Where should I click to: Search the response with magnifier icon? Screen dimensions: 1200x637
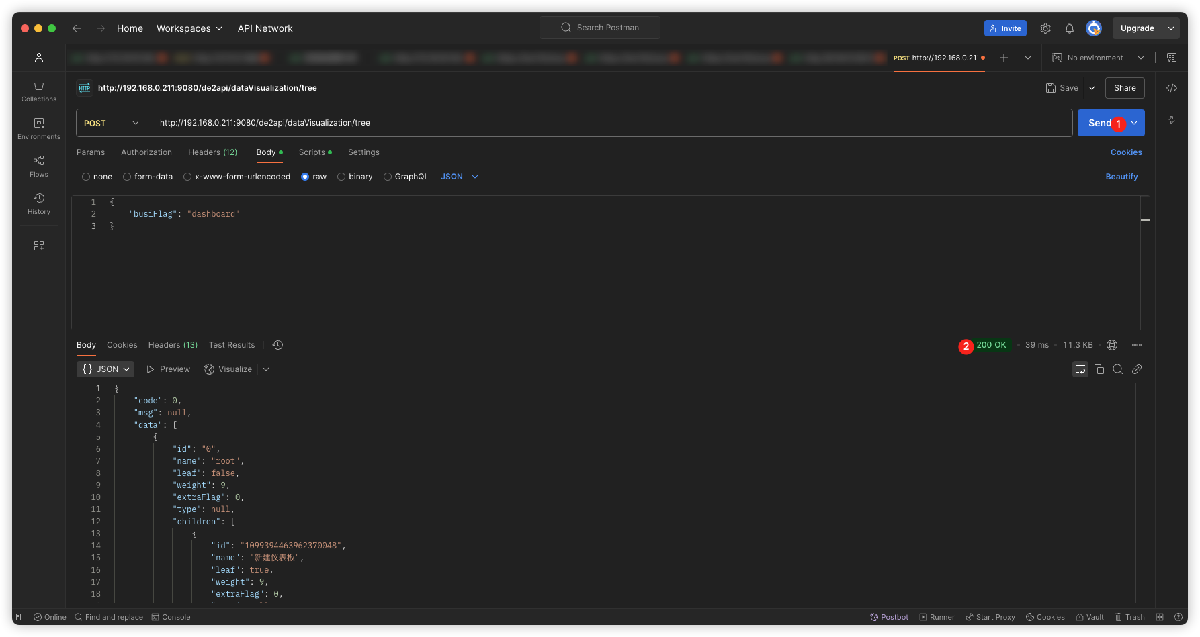(x=1118, y=369)
